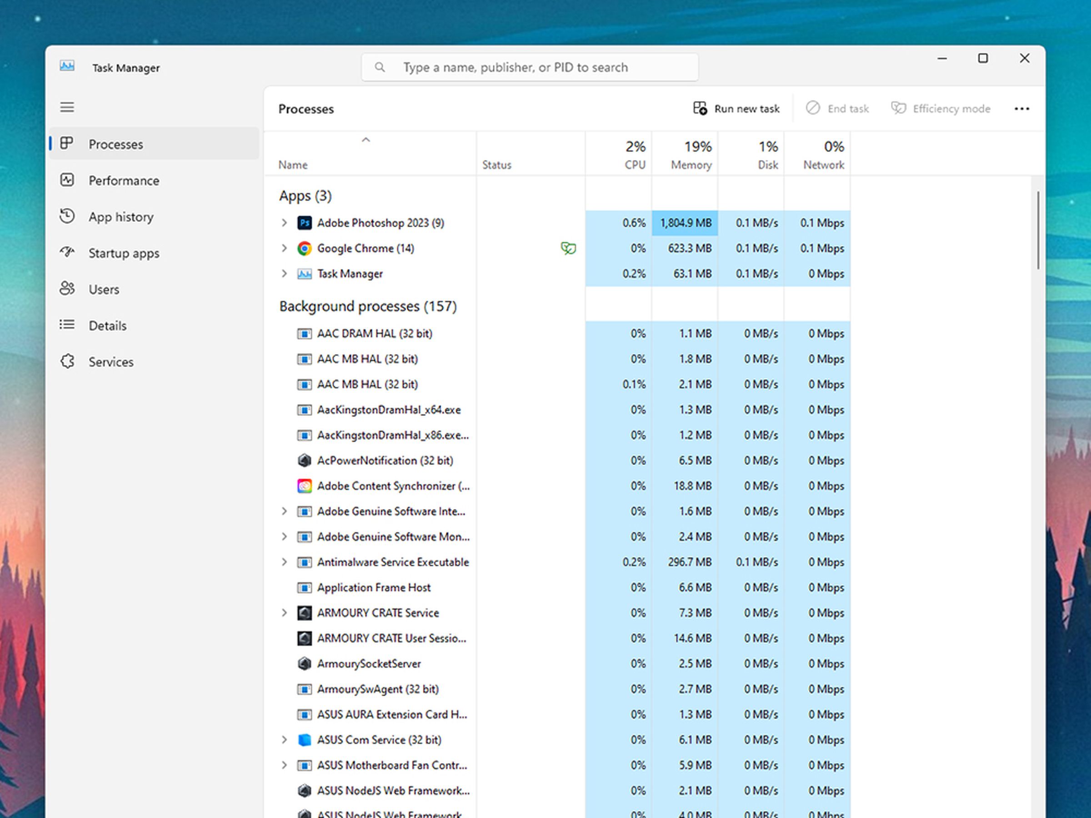The width and height of the screenshot is (1091, 818).
Task: Select the Processes tab label
Action: [116, 145]
